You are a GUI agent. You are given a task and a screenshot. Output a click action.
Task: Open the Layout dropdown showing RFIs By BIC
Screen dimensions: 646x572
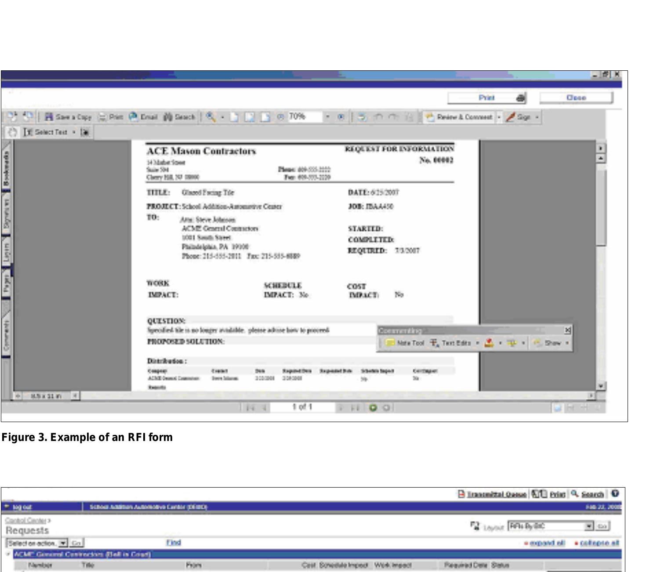tap(551, 526)
